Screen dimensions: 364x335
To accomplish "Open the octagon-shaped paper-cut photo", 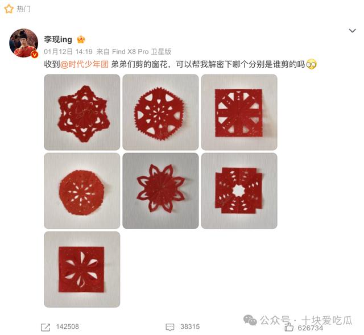I will pyautogui.click(x=82, y=191).
